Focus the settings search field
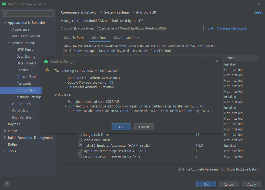 [x=28, y=14]
